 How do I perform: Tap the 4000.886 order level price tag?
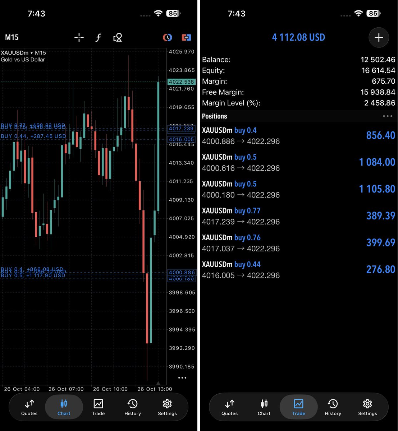182,273
